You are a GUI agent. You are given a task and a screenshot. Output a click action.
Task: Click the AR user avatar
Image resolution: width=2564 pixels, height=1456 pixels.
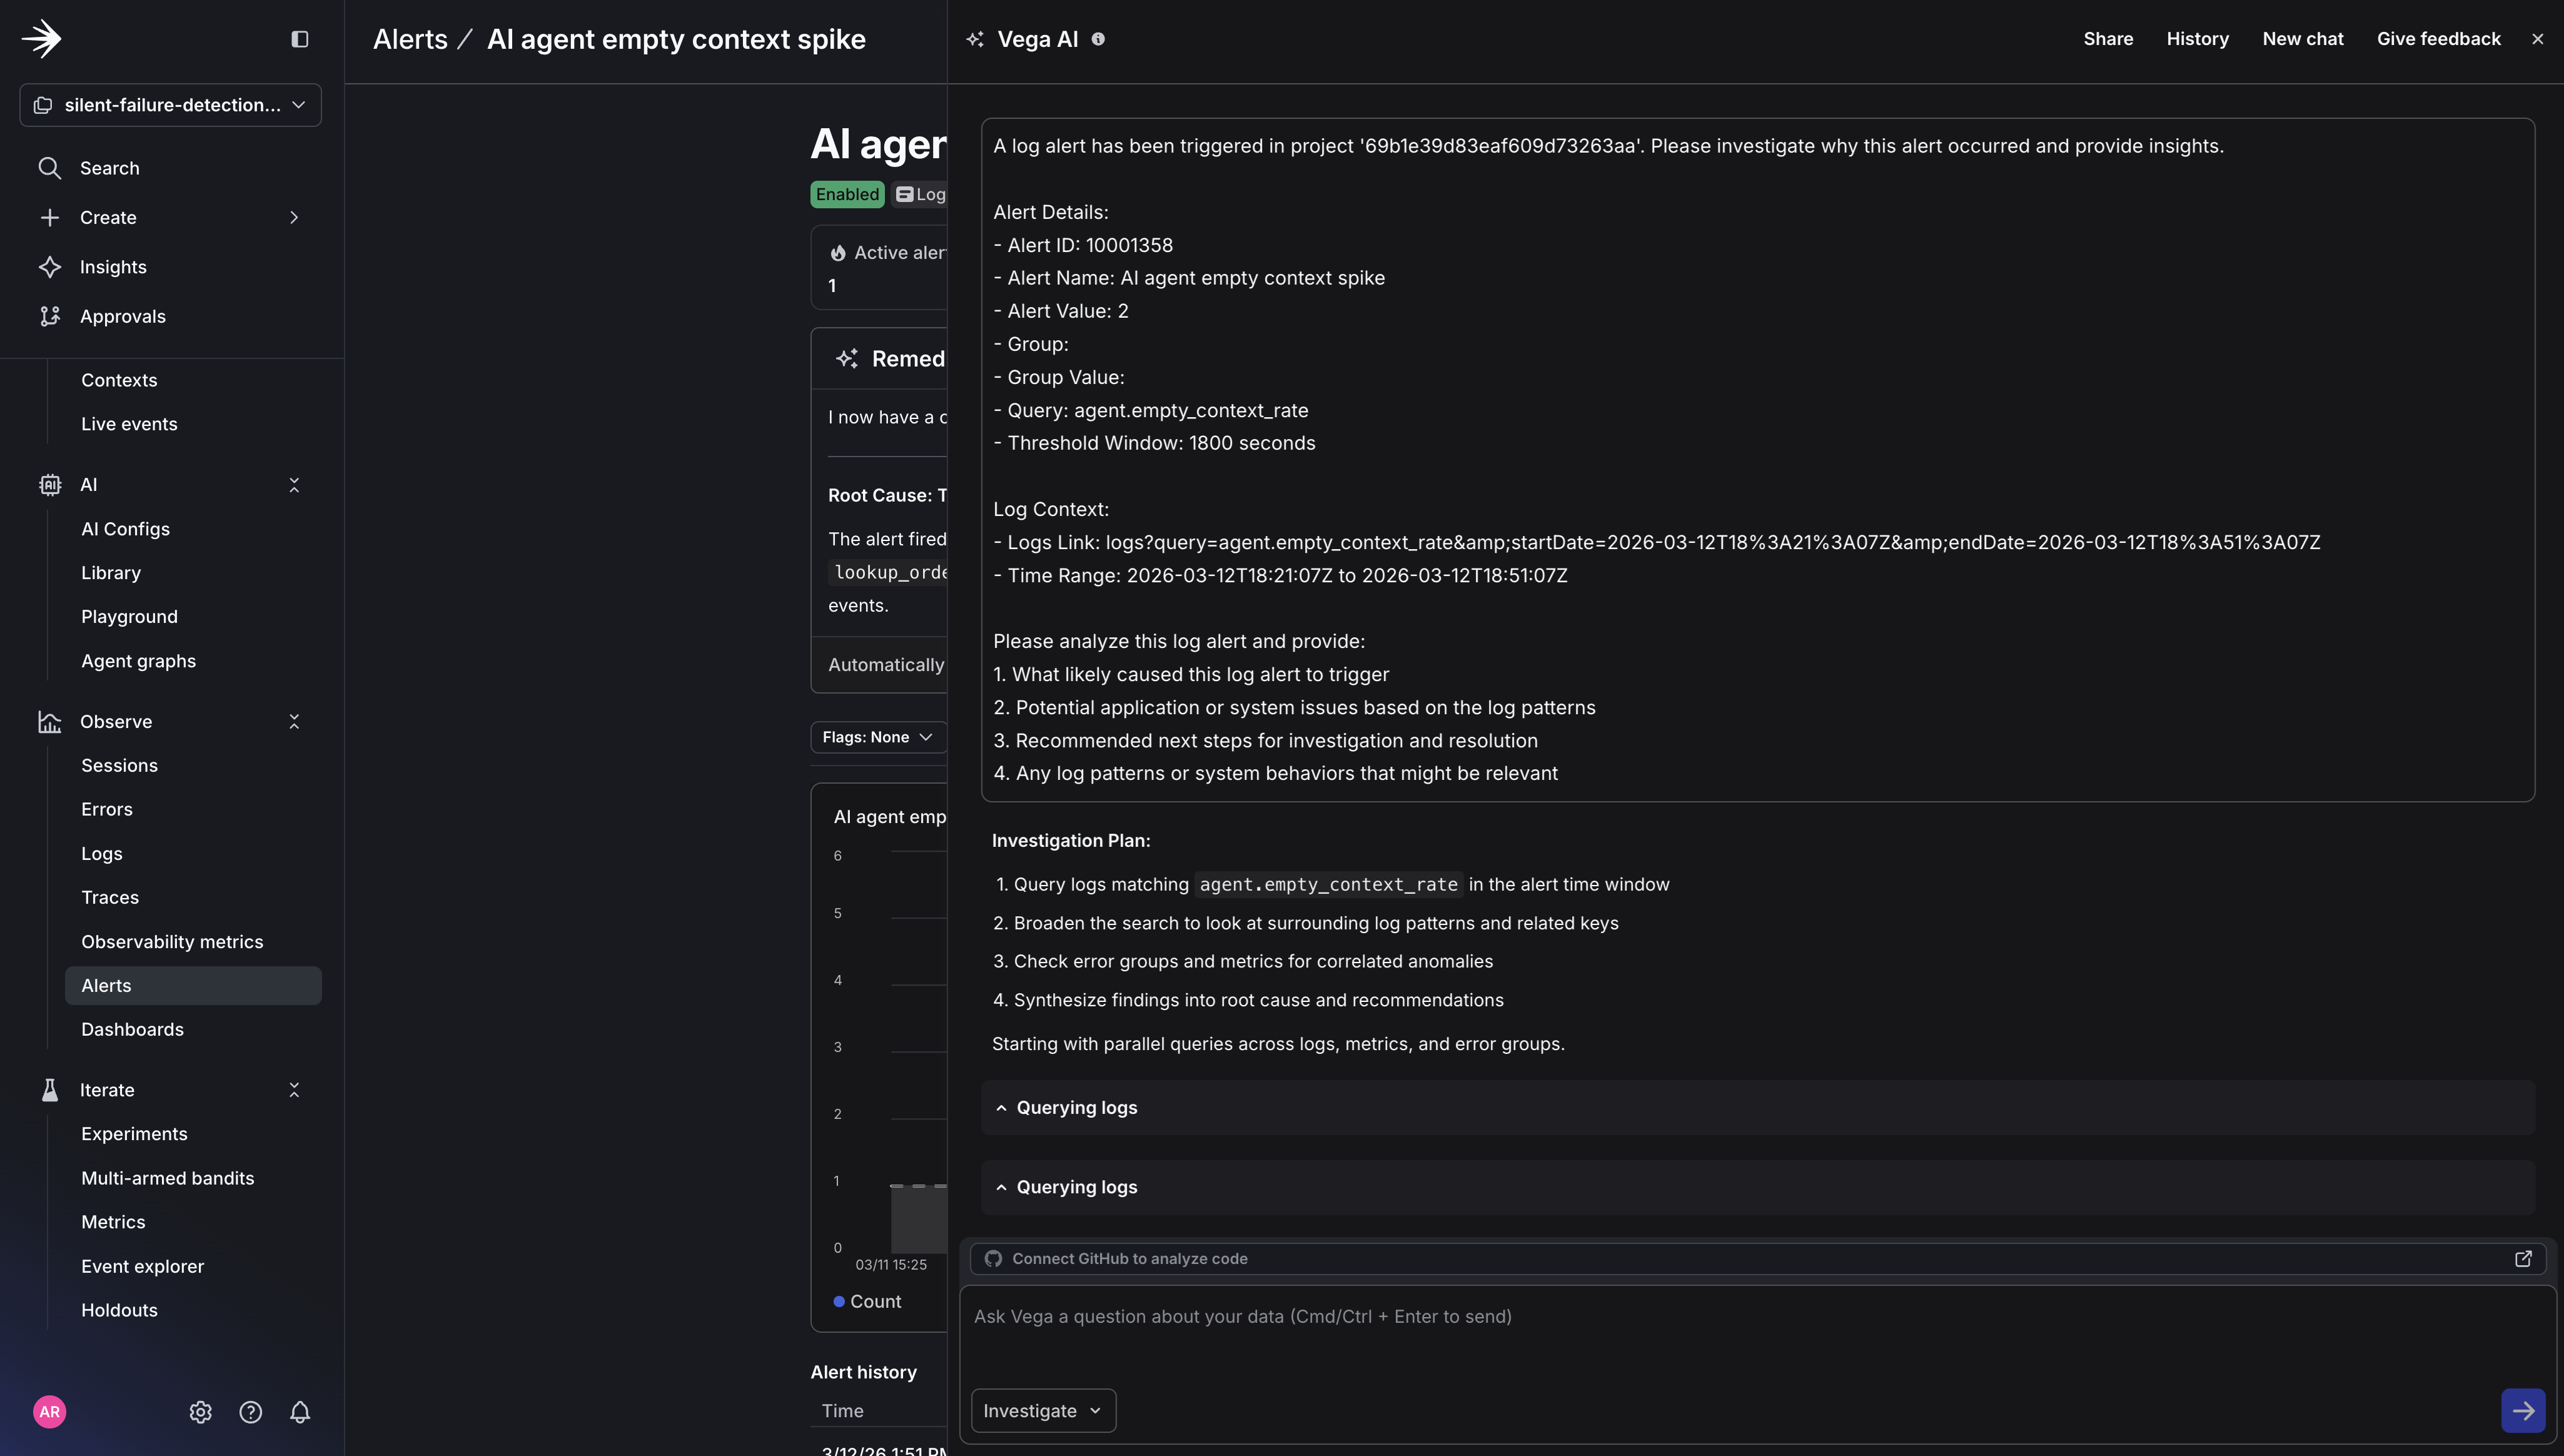pos(50,1411)
